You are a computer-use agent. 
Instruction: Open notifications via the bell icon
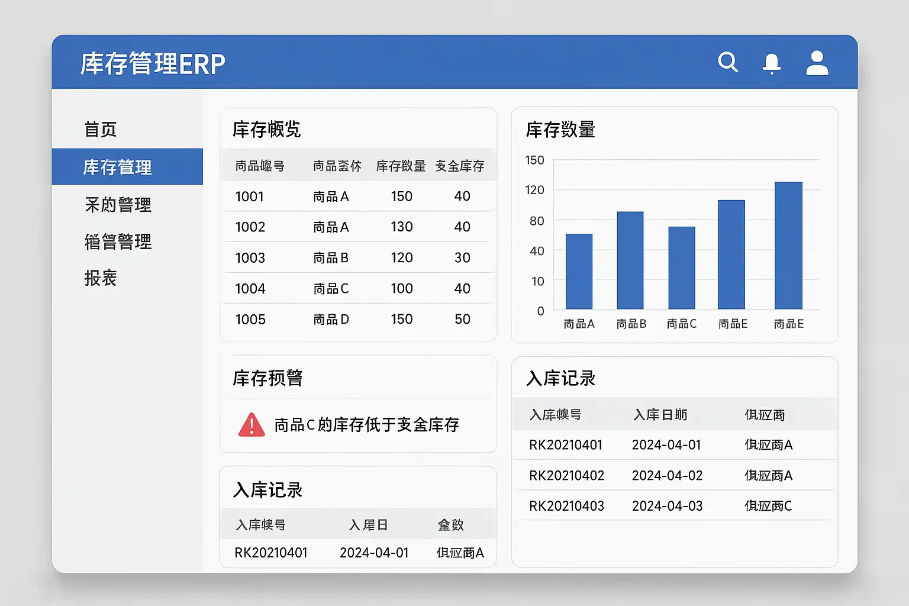771,63
